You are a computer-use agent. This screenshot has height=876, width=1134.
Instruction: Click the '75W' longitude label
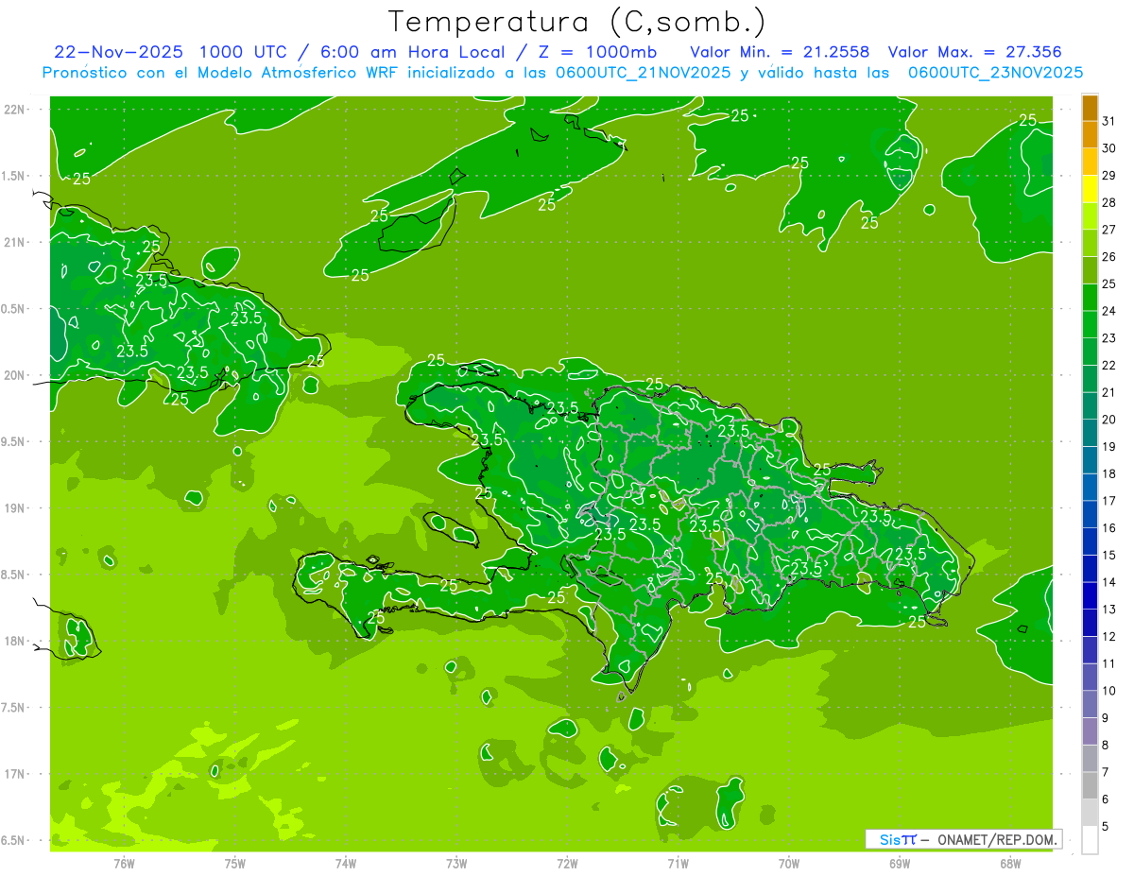click(235, 863)
